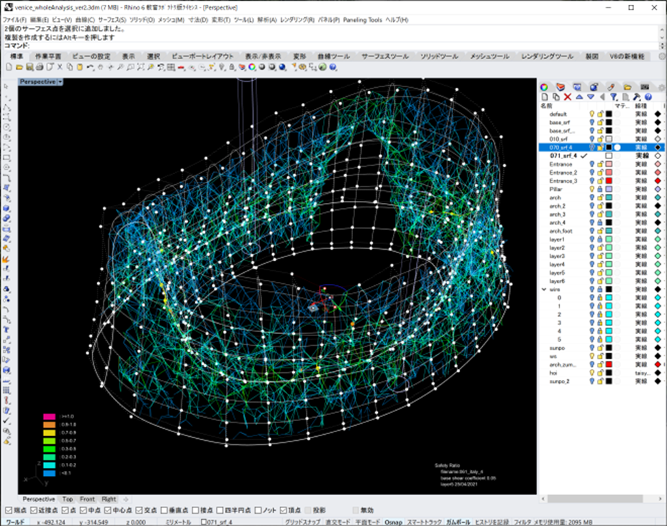Open the サーフェス(S) menu
Image resolution: width=667 pixels, height=526 pixels.
click(112, 20)
